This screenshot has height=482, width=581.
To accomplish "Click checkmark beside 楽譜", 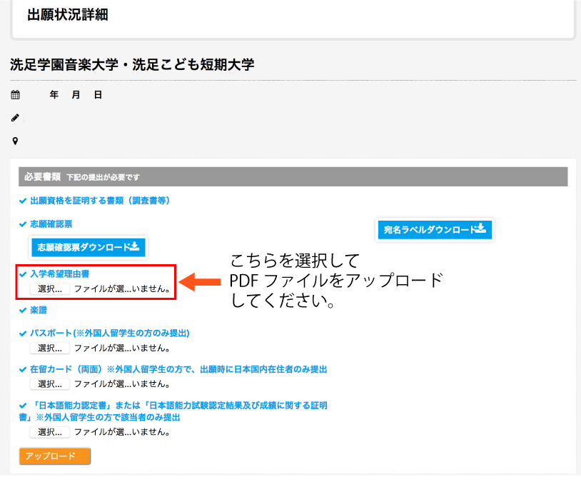I will [23, 311].
